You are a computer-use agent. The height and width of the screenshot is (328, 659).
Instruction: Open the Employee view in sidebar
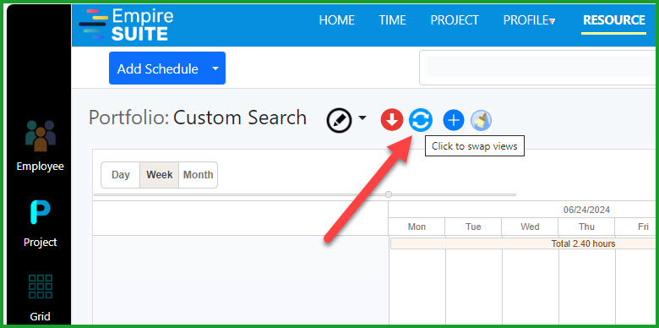point(41,146)
